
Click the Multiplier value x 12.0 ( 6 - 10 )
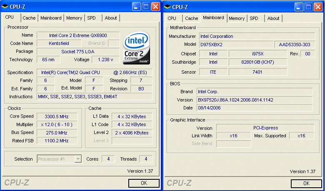57,124
